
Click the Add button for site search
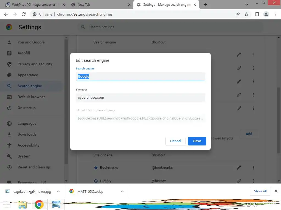tap(249, 134)
